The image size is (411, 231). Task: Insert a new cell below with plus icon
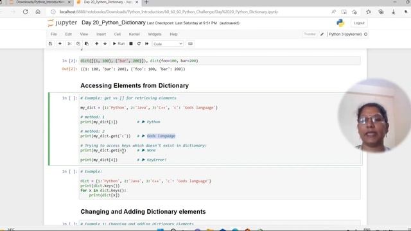(x=60, y=44)
